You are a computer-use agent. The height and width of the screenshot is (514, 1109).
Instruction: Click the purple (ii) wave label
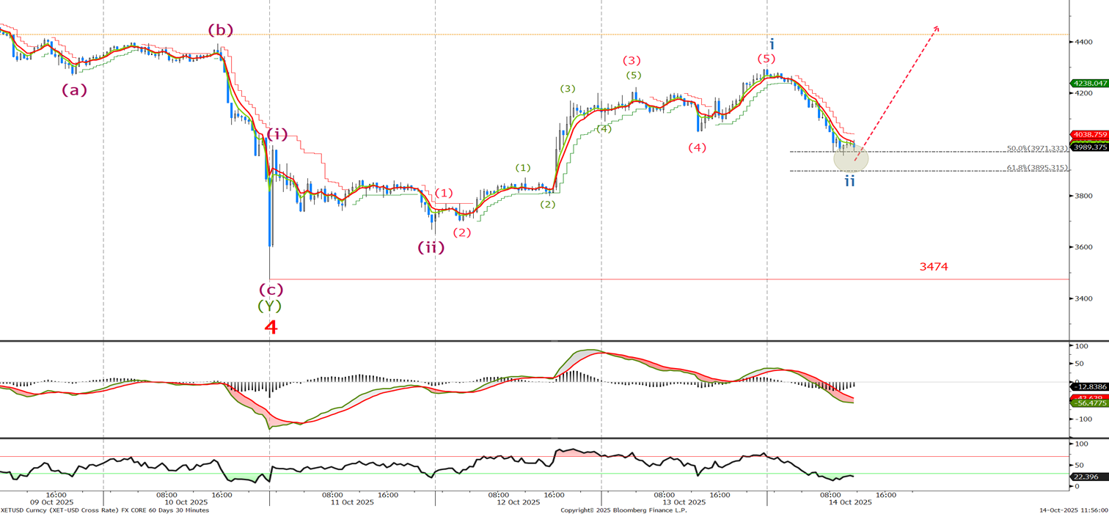(431, 247)
